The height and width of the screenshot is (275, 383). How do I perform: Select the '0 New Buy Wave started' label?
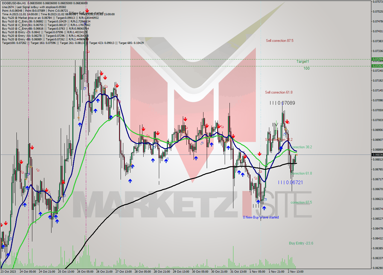point(261,217)
